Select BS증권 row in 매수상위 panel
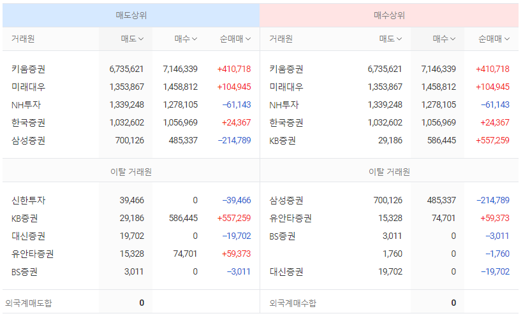 click(389, 236)
